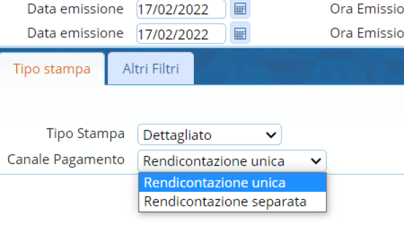
Task: Click the empty panel area above Tipo Stampa
Action: [x=202, y=104]
